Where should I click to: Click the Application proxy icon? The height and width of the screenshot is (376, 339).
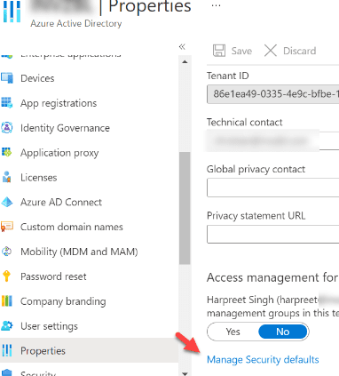click(7, 153)
